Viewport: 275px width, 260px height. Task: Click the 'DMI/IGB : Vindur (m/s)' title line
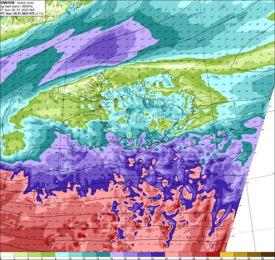coord(17,3)
